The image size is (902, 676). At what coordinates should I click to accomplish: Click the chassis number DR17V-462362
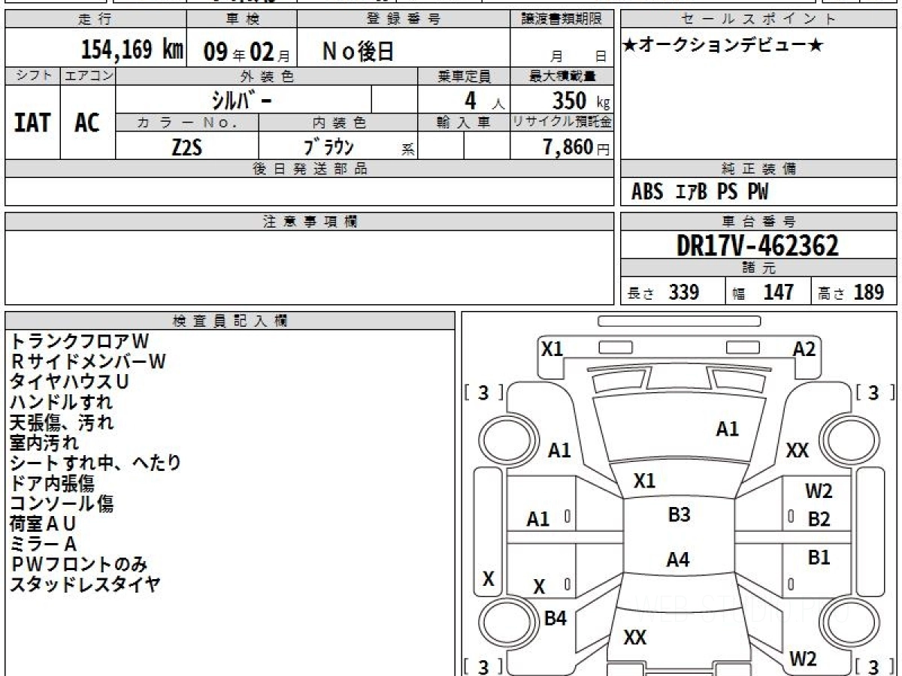coord(758,245)
